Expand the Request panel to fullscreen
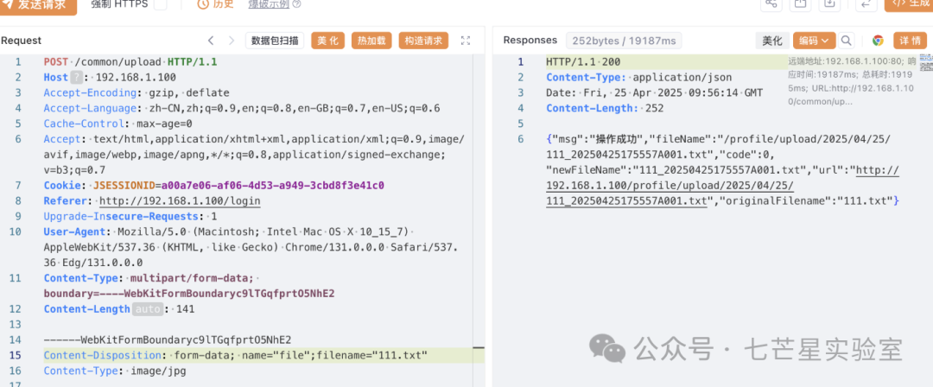Viewport: 933px width, 387px height. coord(466,41)
